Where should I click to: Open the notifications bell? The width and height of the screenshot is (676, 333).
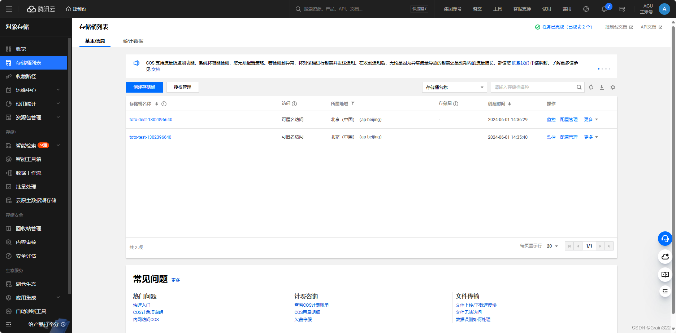click(604, 9)
